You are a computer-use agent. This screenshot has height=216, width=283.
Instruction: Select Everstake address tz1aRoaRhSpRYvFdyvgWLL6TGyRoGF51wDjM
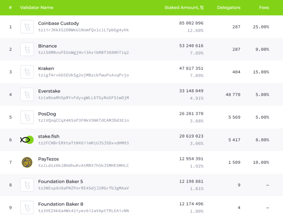click(x=83, y=98)
